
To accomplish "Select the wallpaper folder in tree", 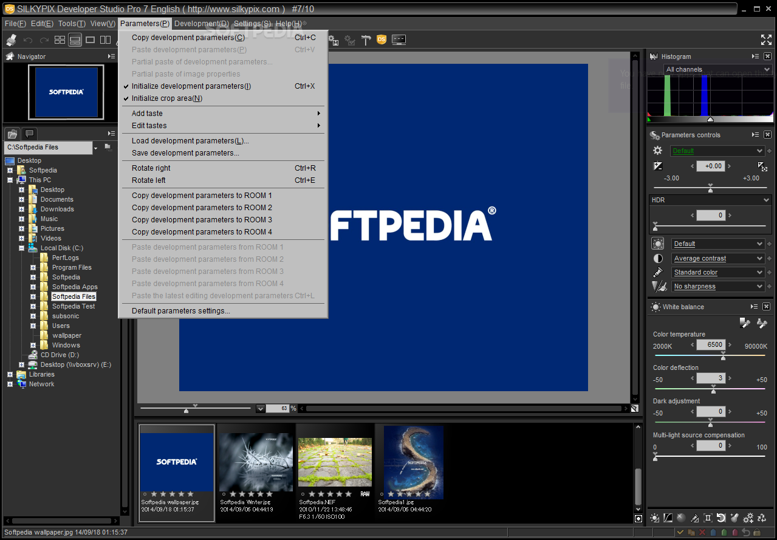I will [x=67, y=335].
